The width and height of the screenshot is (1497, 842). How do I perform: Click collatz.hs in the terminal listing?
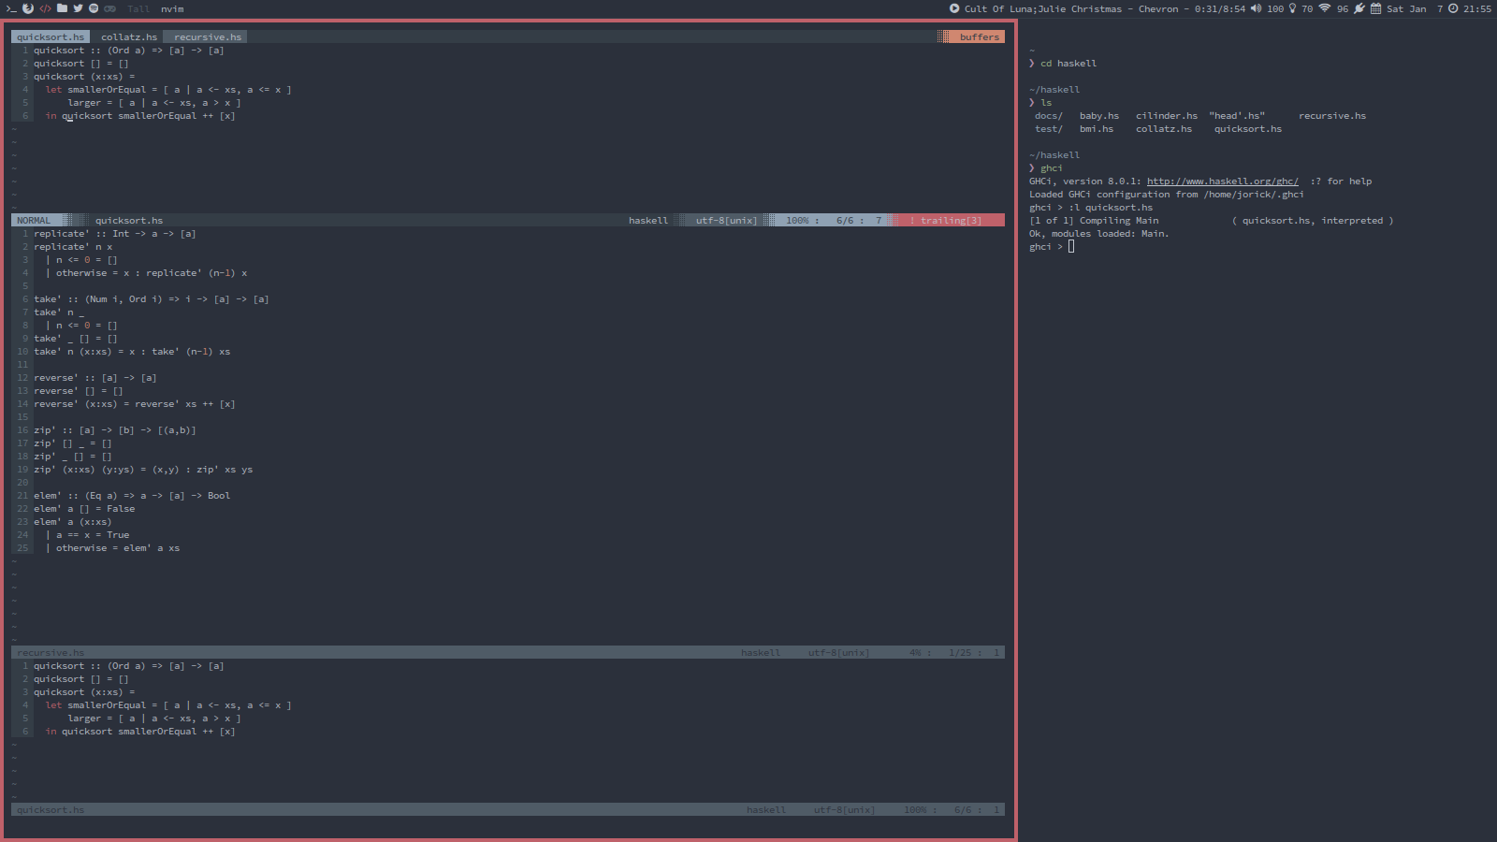(1164, 129)
